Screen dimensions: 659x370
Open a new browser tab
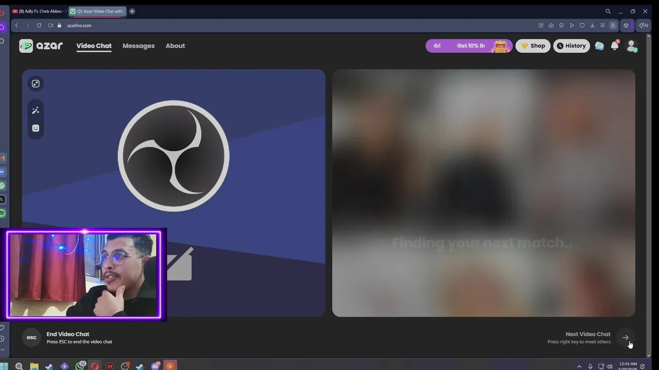pyautogui.click(x=132, y=11)
